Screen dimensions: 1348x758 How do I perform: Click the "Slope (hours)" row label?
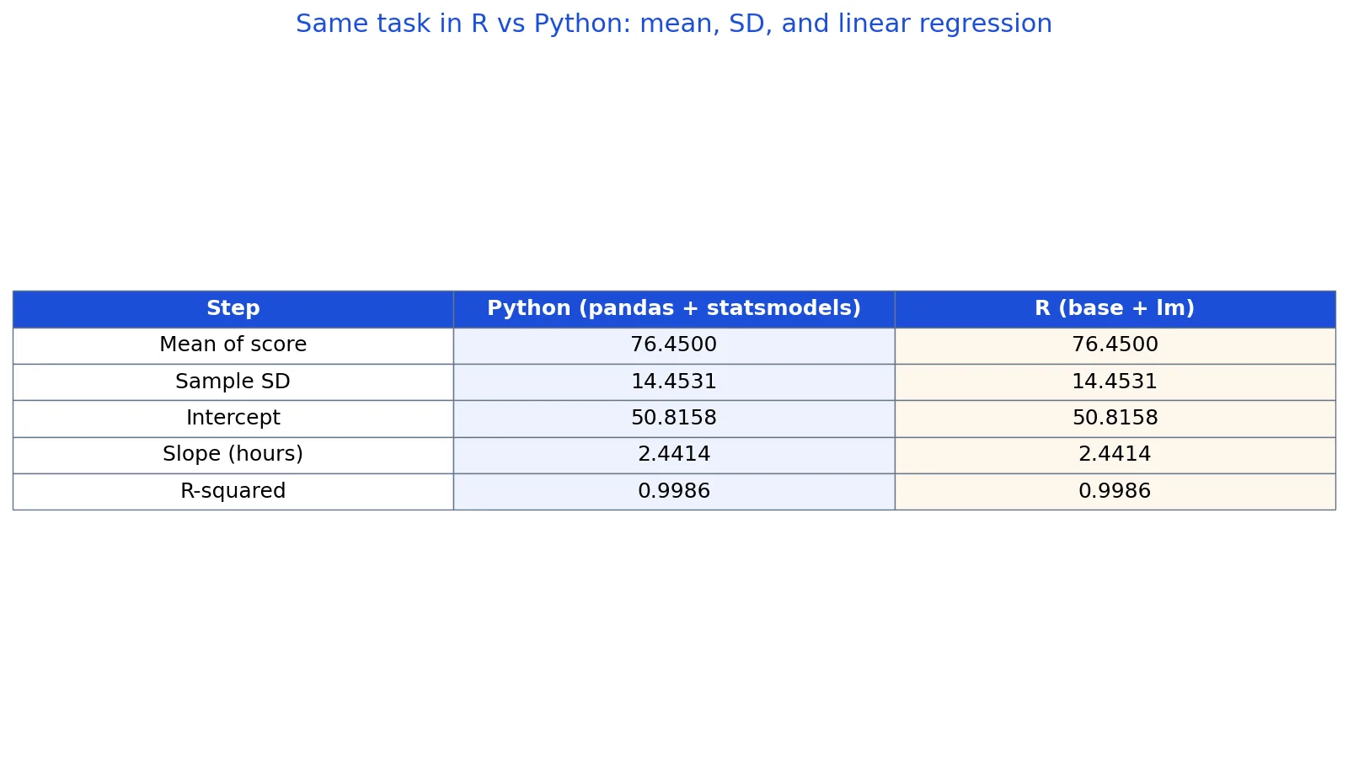(x=233, y=455)
